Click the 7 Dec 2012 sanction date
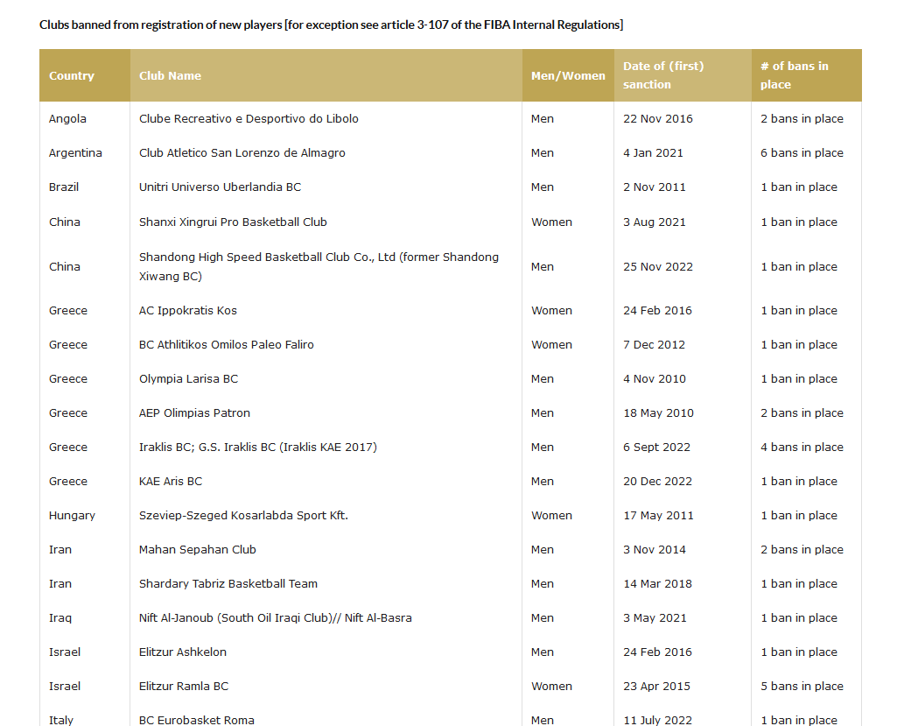This screenshot has height=726, width=904. pos(654,344)
